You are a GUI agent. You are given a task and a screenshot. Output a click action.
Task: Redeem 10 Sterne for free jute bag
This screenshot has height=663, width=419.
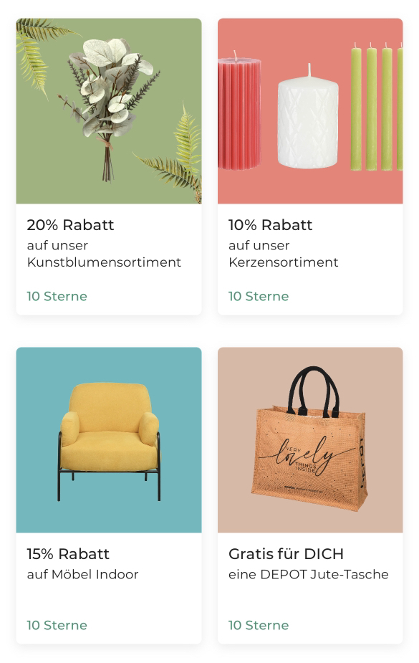tap(259, 625)
